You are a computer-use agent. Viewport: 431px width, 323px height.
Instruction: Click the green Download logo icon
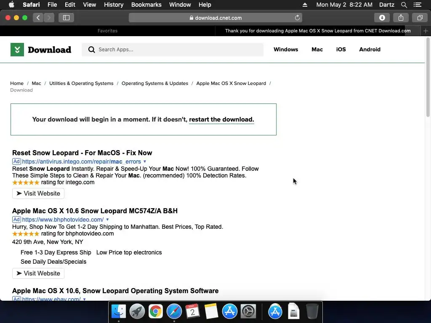tap(17, 50)
